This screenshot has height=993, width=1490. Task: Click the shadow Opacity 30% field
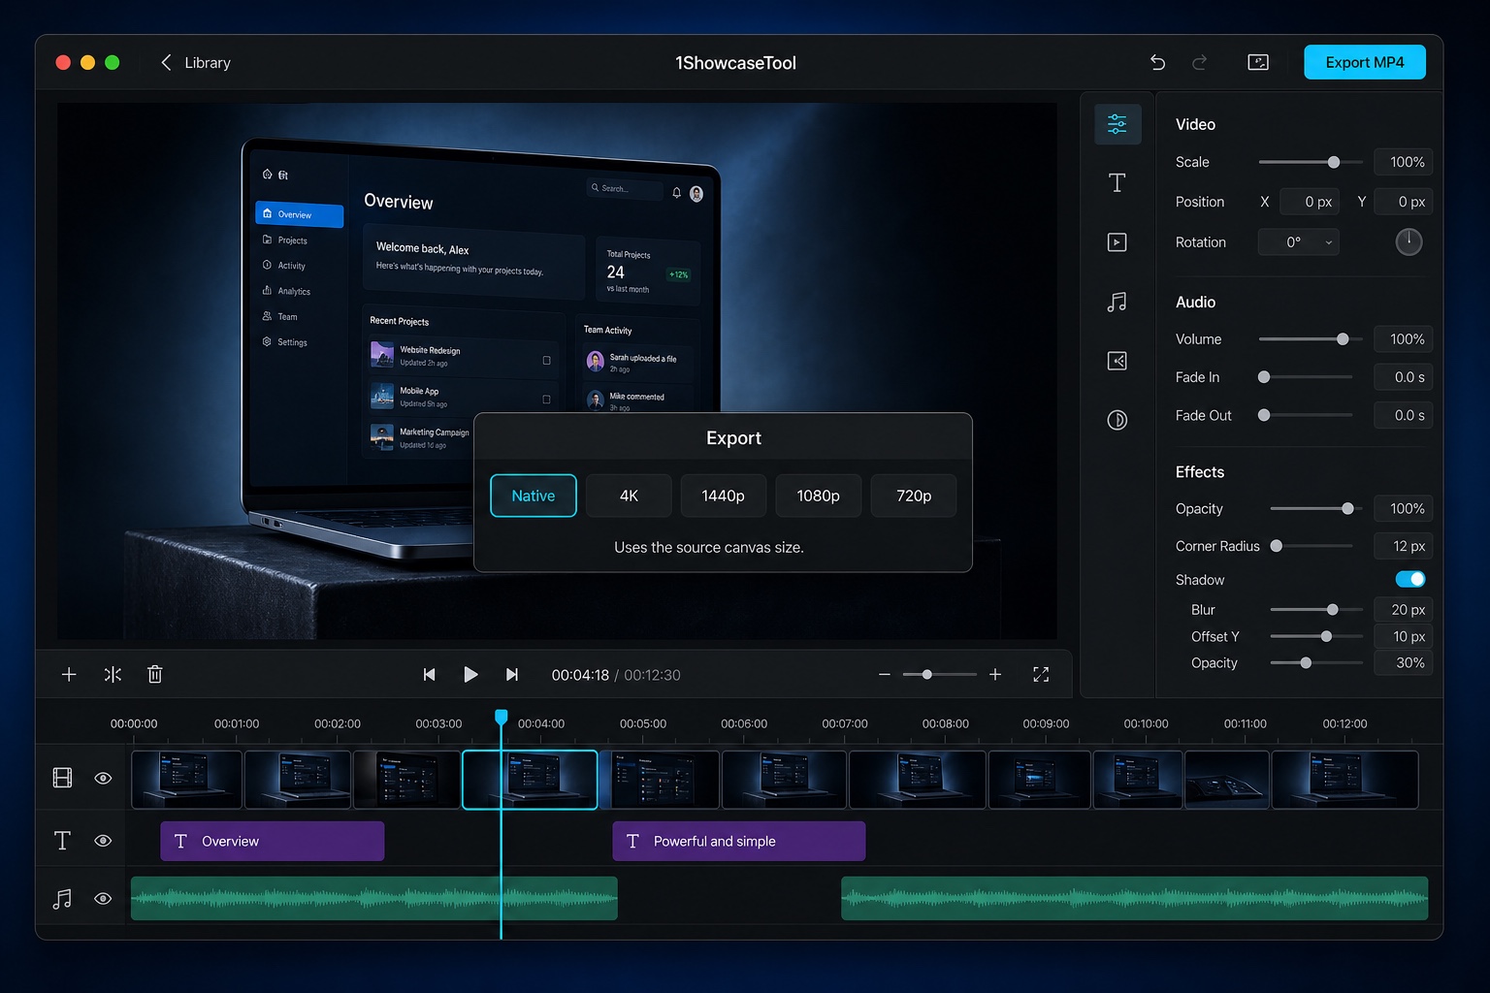[x=1404, y=663]
